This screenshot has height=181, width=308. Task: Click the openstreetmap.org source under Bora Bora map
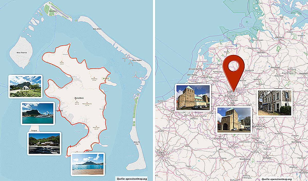[x=133, y=179]
